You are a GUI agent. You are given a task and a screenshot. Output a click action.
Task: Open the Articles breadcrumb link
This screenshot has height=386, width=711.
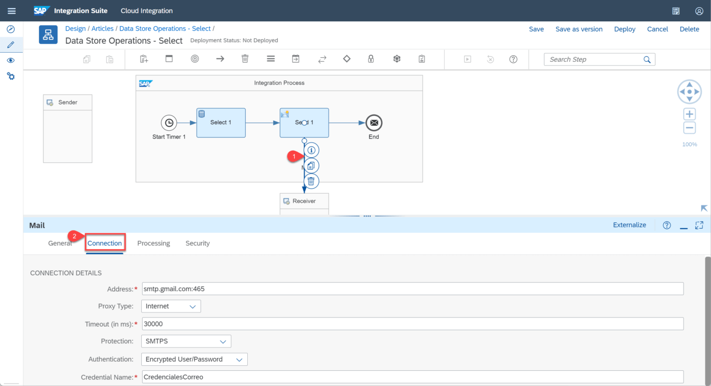pos(103,29)
